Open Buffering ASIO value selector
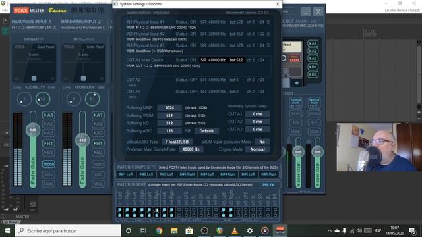Viewport: 422px width, 237px height. click(169, 131)
